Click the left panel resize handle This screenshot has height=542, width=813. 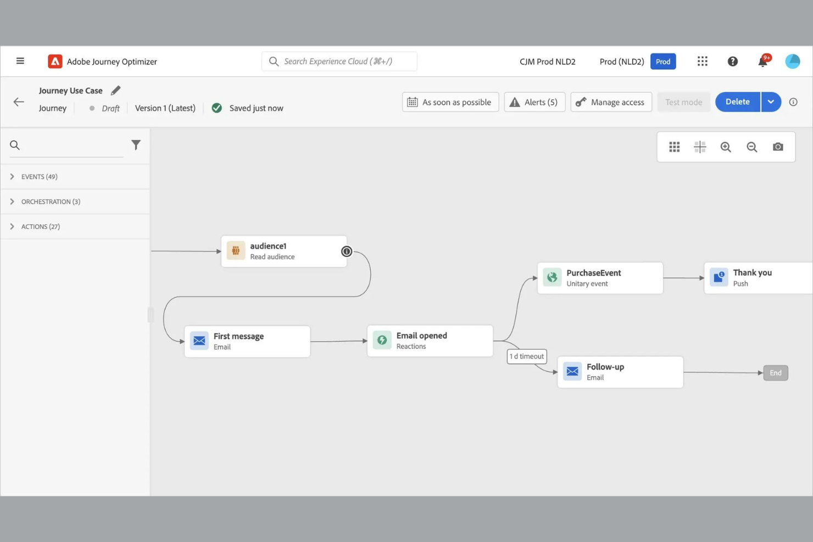point(150,315)
